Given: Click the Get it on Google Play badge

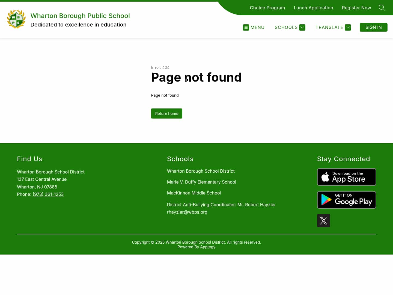Looking at the screenshot, I should coord(346,200).
